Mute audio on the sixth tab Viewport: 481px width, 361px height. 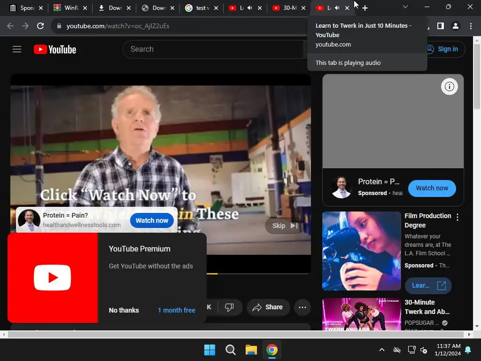click(x=250, y=8)
